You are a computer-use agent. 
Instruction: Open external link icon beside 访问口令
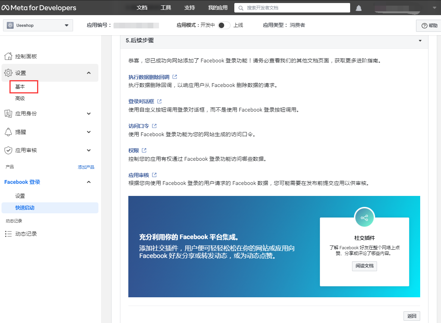point(154,126)
